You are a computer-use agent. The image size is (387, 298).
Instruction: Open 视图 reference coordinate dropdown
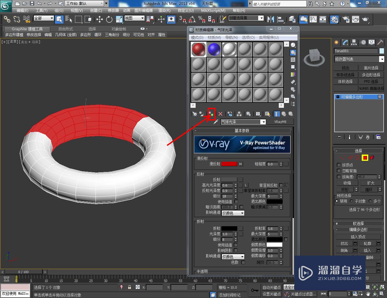point(135,18)
